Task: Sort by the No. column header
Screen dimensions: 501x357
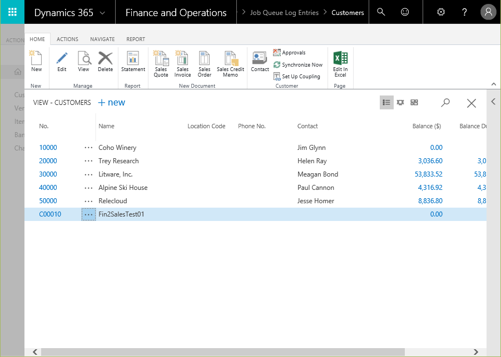Action: coord(44,126)
